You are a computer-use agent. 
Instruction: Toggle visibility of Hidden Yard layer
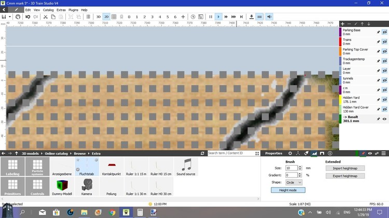(384, 99)
